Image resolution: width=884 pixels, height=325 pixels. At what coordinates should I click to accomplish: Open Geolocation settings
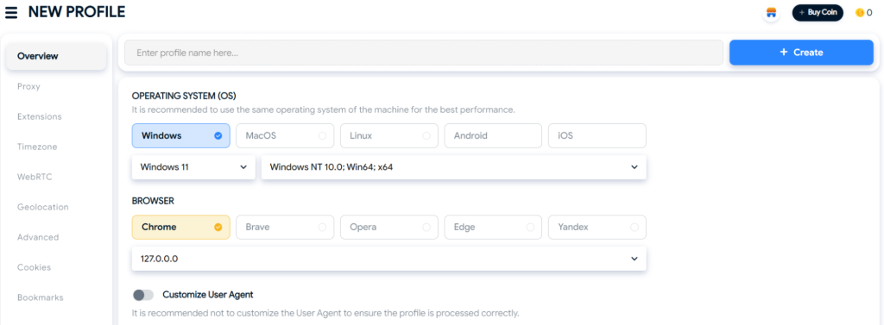click(x=43, y=207)
